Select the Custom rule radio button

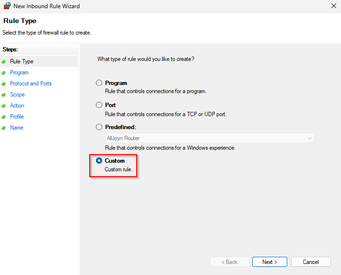[x=99, y=161]
